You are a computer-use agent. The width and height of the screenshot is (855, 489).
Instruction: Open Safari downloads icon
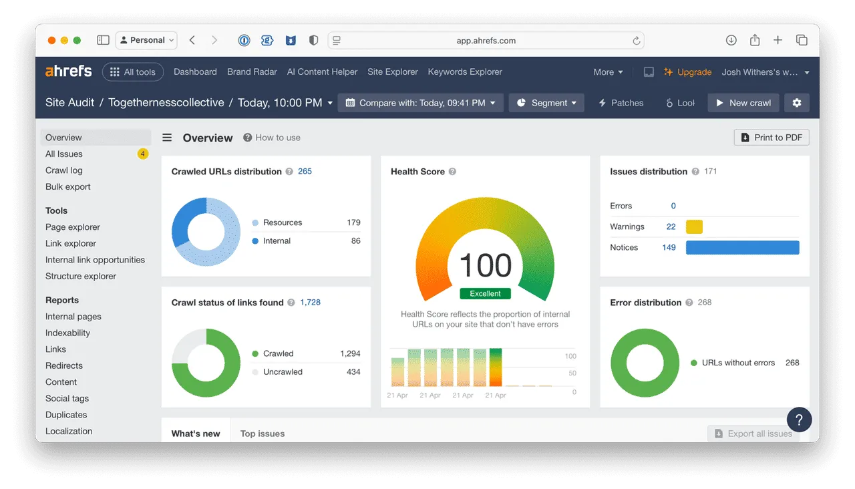pos(731,40)
